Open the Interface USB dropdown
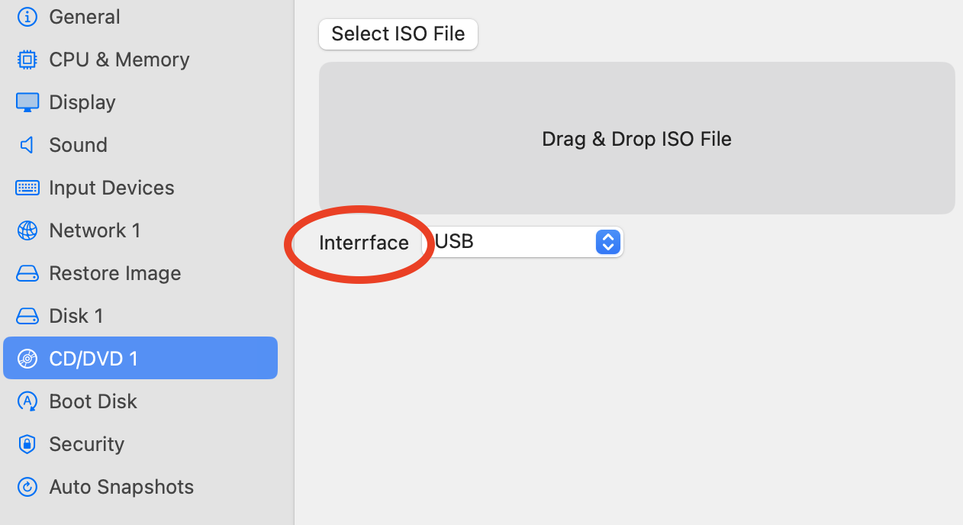The image size is (963, 525). tap(523, 242)
